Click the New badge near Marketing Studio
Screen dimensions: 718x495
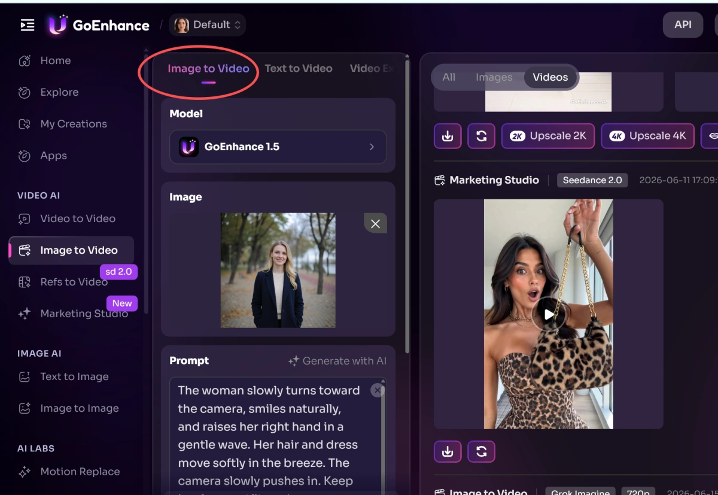(122, 303)
